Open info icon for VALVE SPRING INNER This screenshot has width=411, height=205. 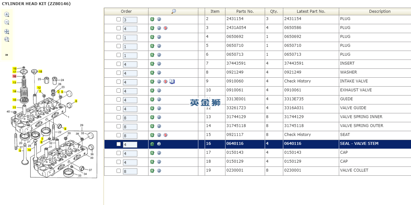tap(159, 117)
